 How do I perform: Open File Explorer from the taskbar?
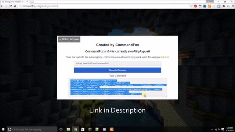point(68,129)
